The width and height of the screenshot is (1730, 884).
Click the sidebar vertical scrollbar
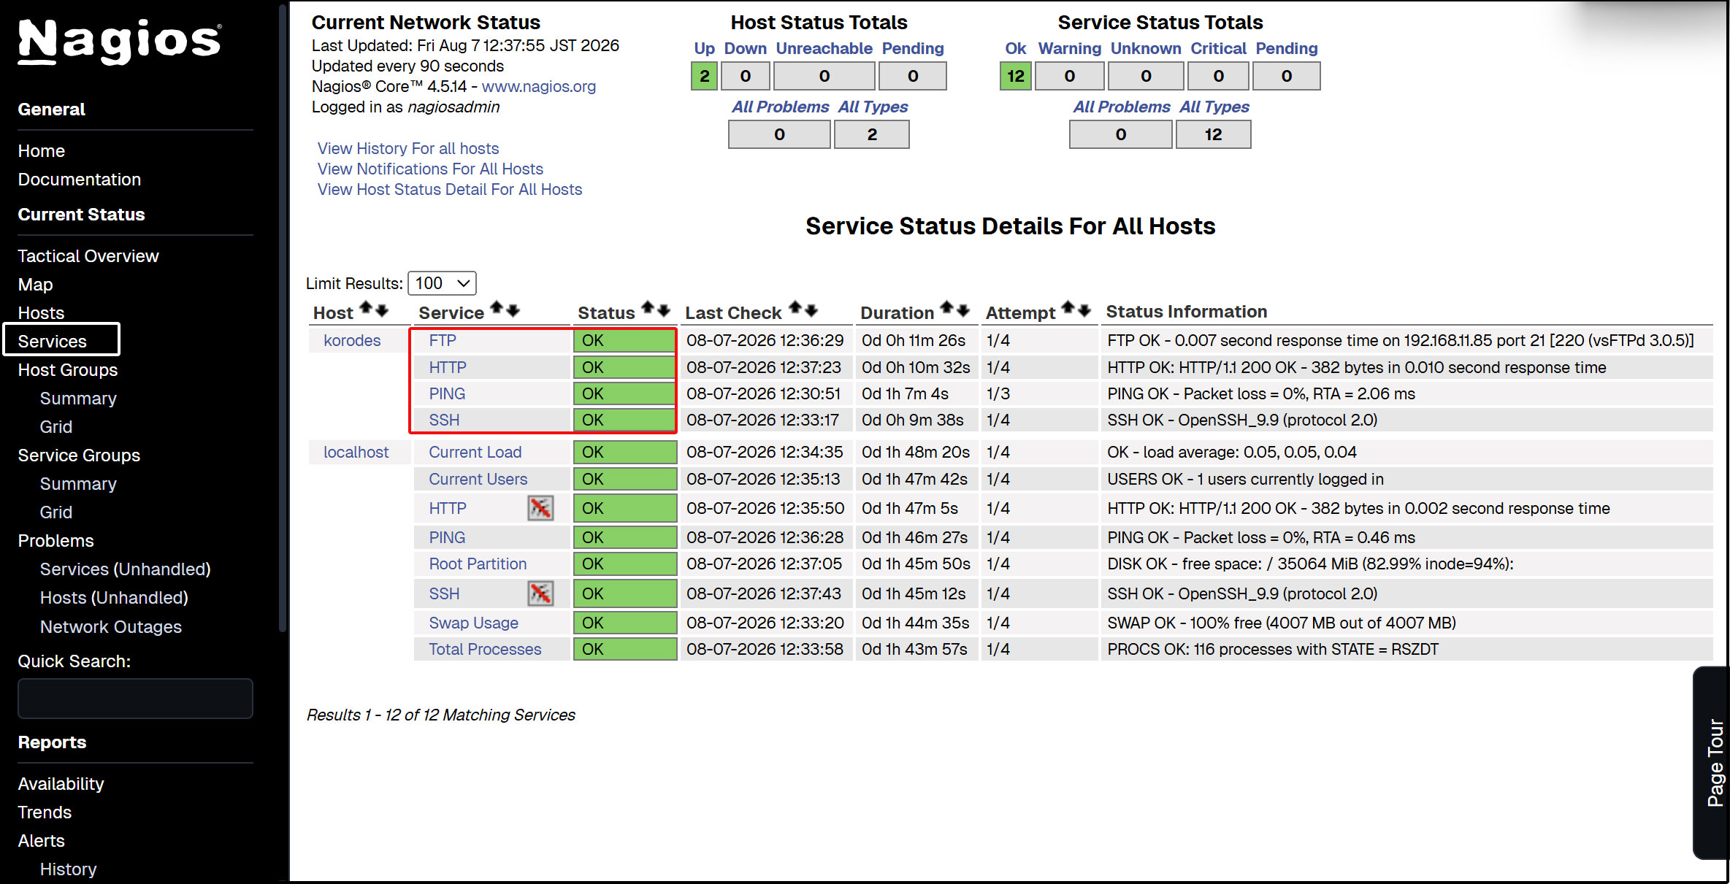283,318
